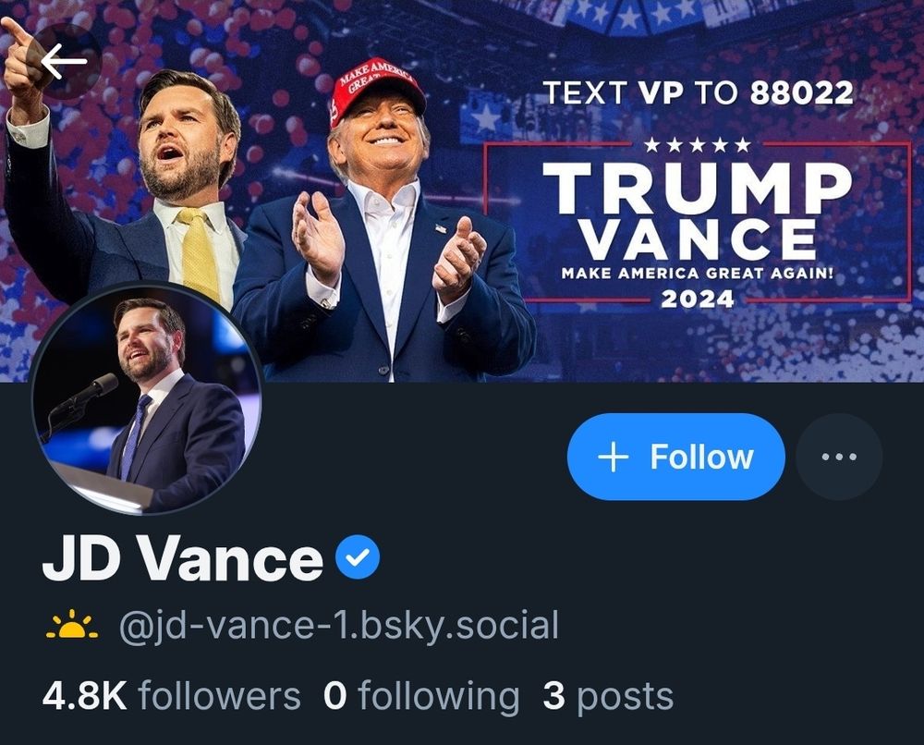The height and width of the screenshot is (745, 924).
Task: Select the 3 posts count
Action: (x=607, y=696)
